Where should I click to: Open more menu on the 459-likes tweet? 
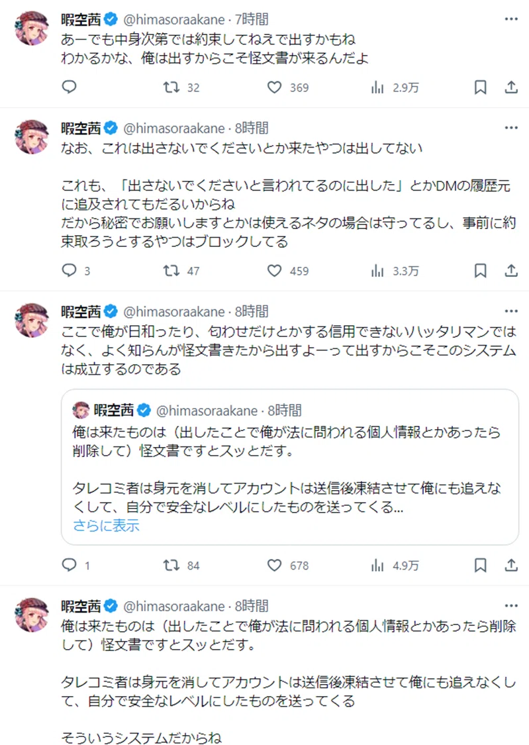(x=511, y=128)
